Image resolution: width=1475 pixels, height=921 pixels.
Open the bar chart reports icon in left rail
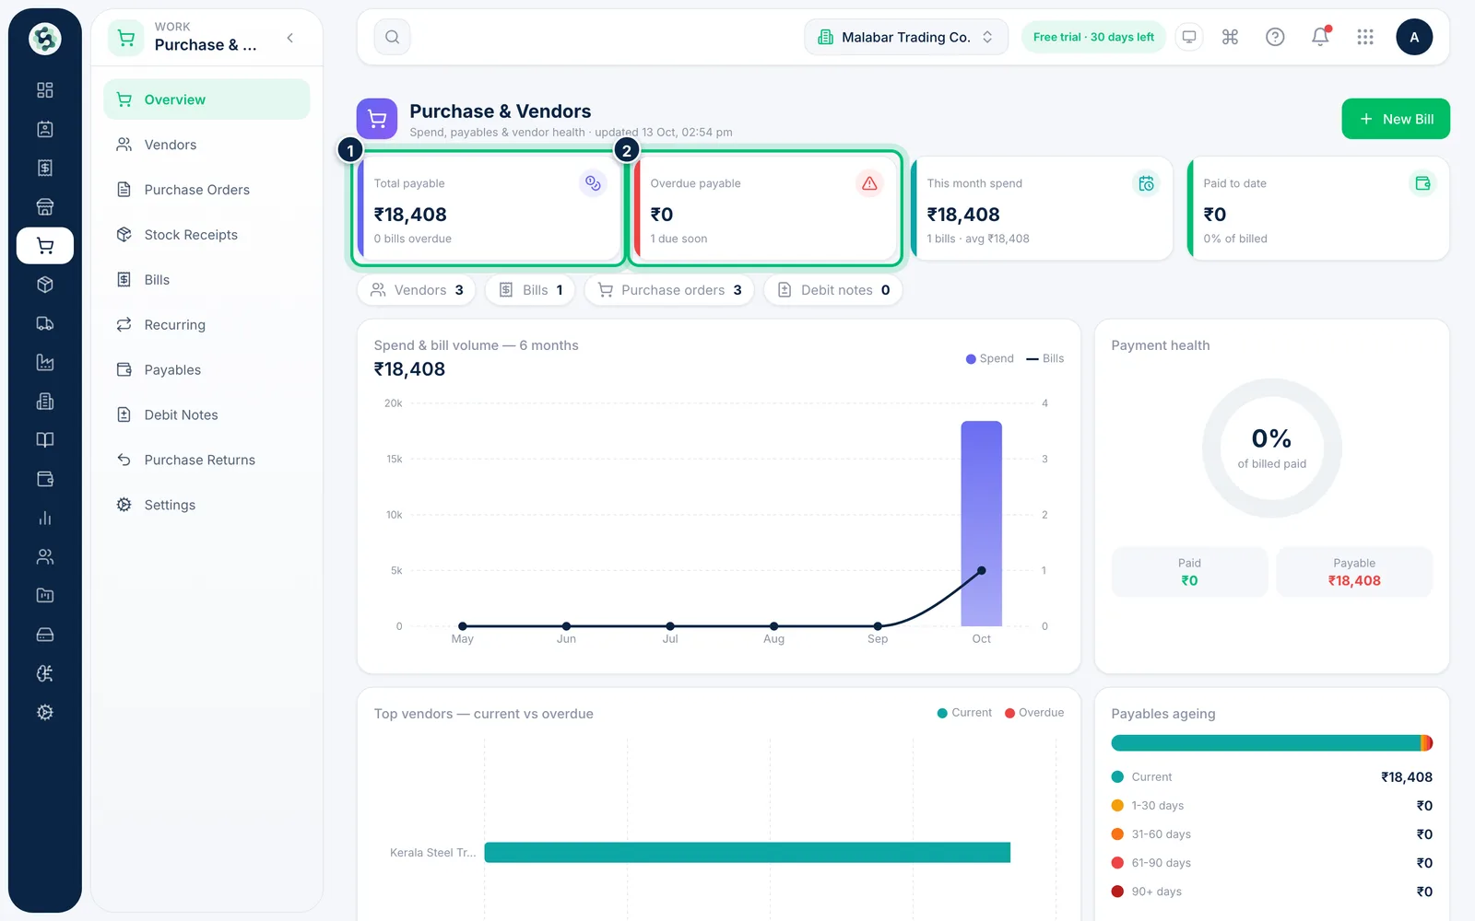(x=44, y=518)
